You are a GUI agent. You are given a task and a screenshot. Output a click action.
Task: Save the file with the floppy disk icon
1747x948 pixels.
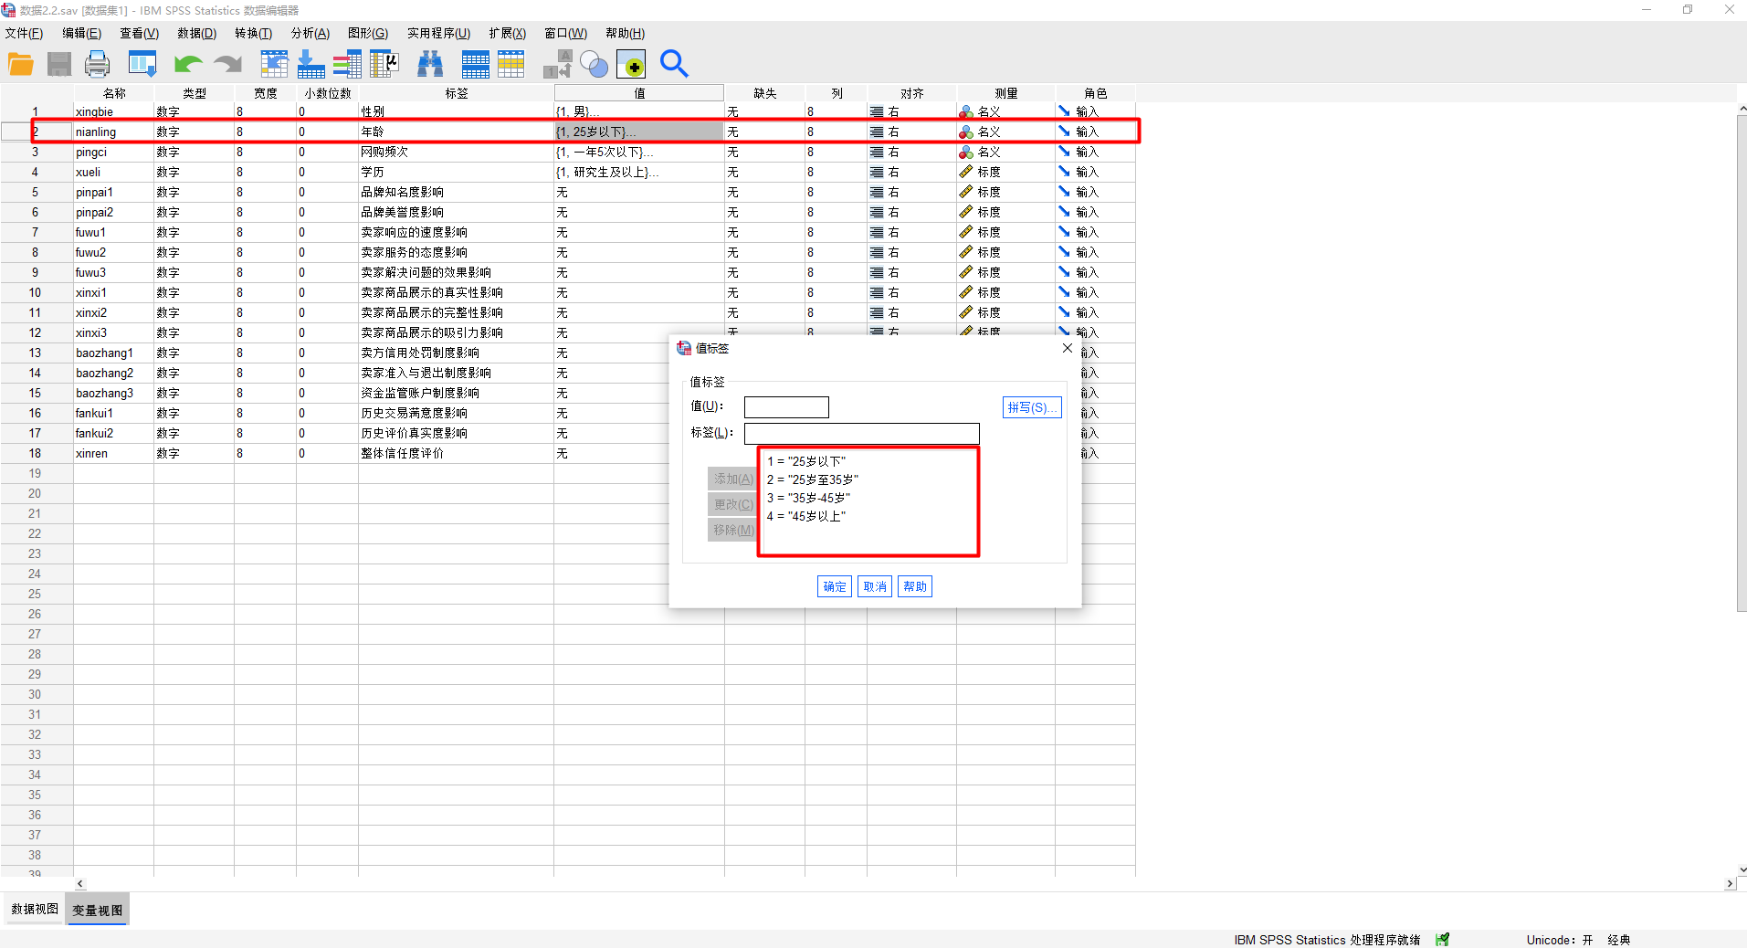59,64
